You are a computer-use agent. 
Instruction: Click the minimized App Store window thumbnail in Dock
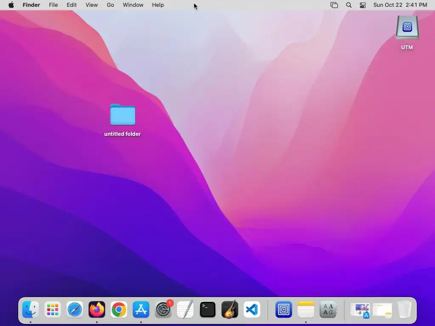(360, 310)
